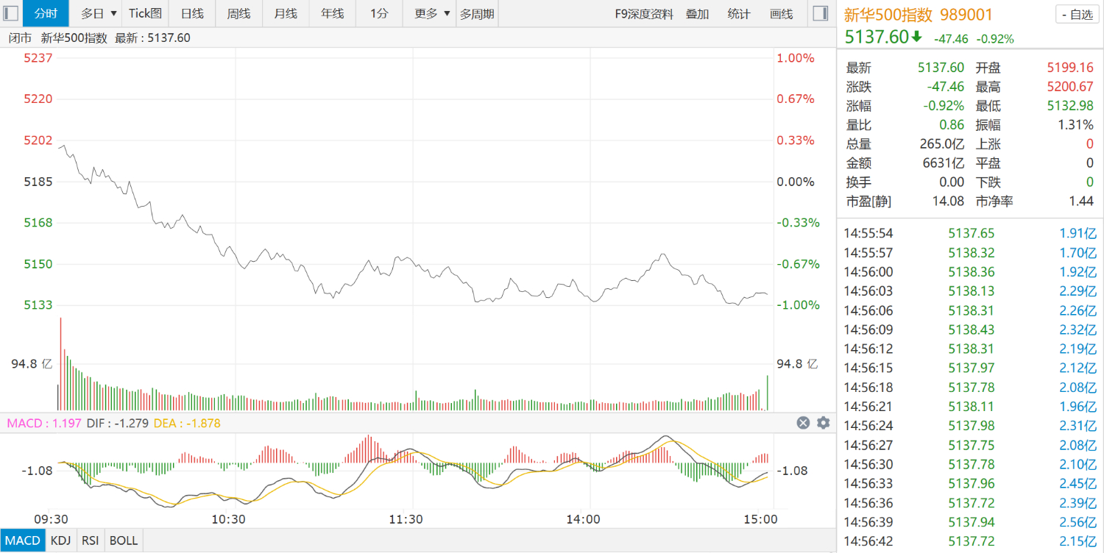Close the MACD indicator panel
This screenshot has height=553, width=1104.
[803, 423]
